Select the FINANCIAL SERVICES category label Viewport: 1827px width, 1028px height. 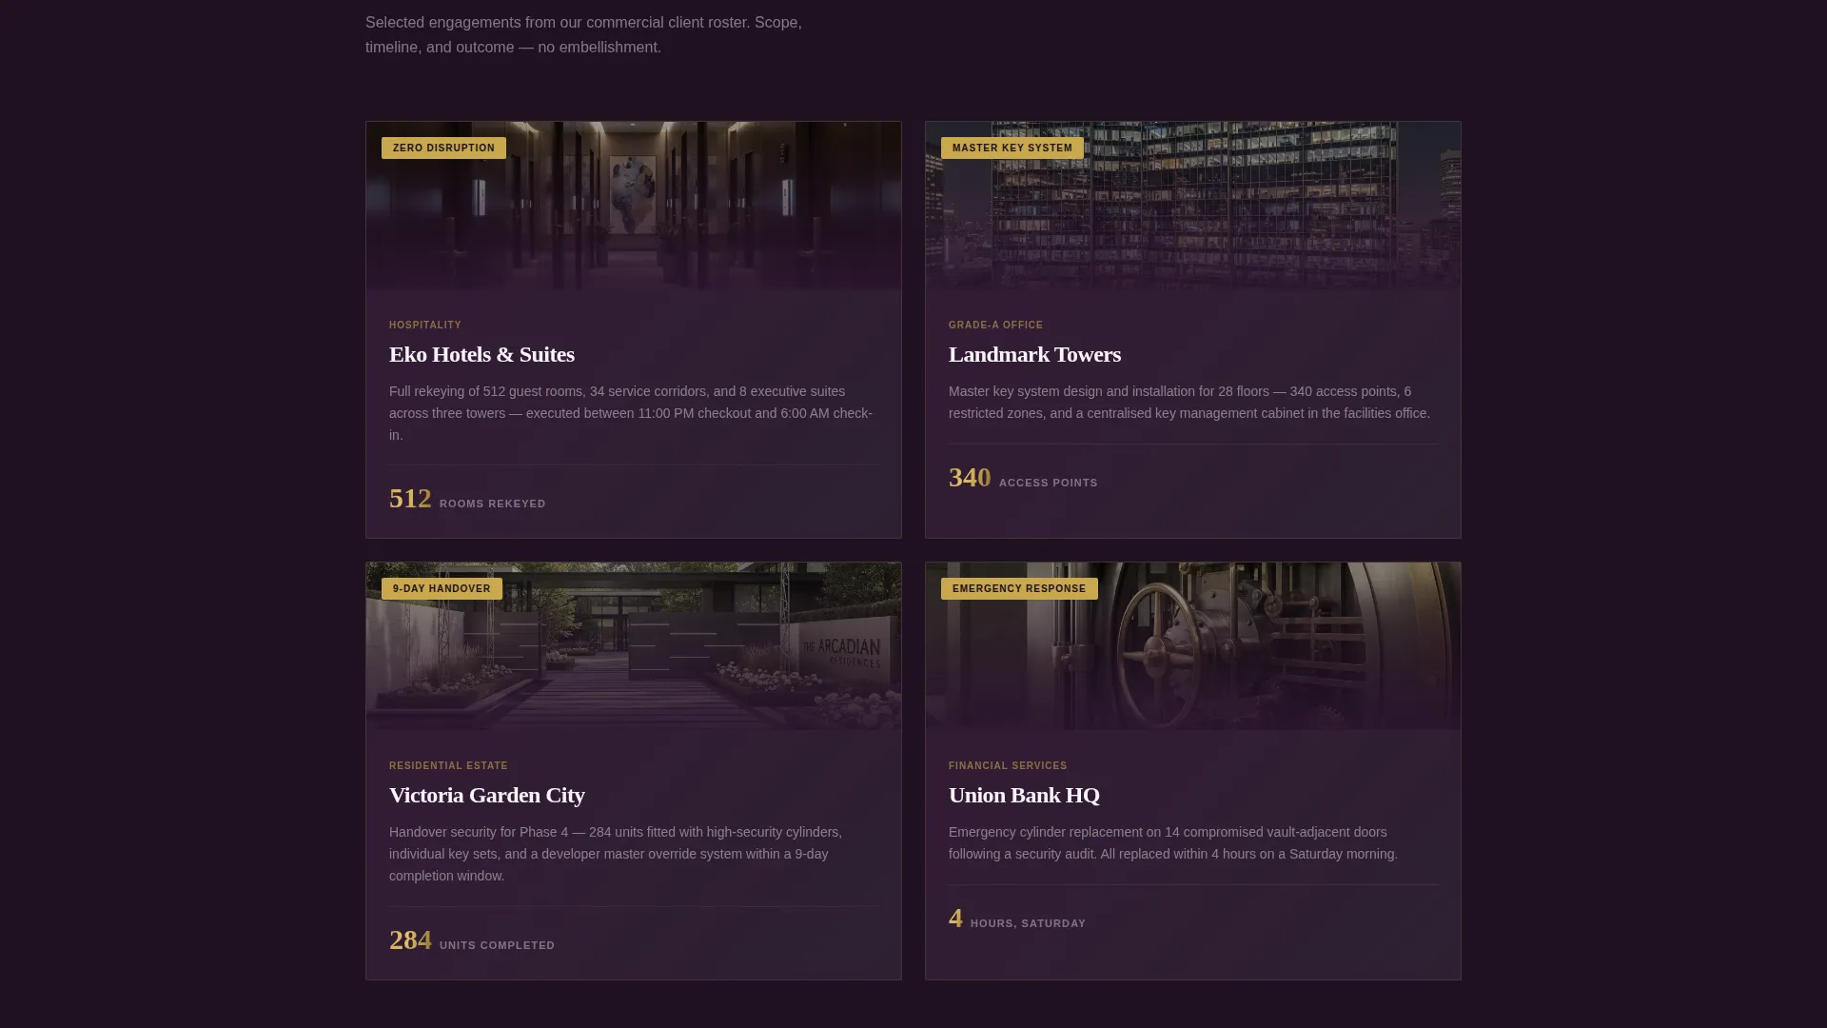[x=1008, y=766]
